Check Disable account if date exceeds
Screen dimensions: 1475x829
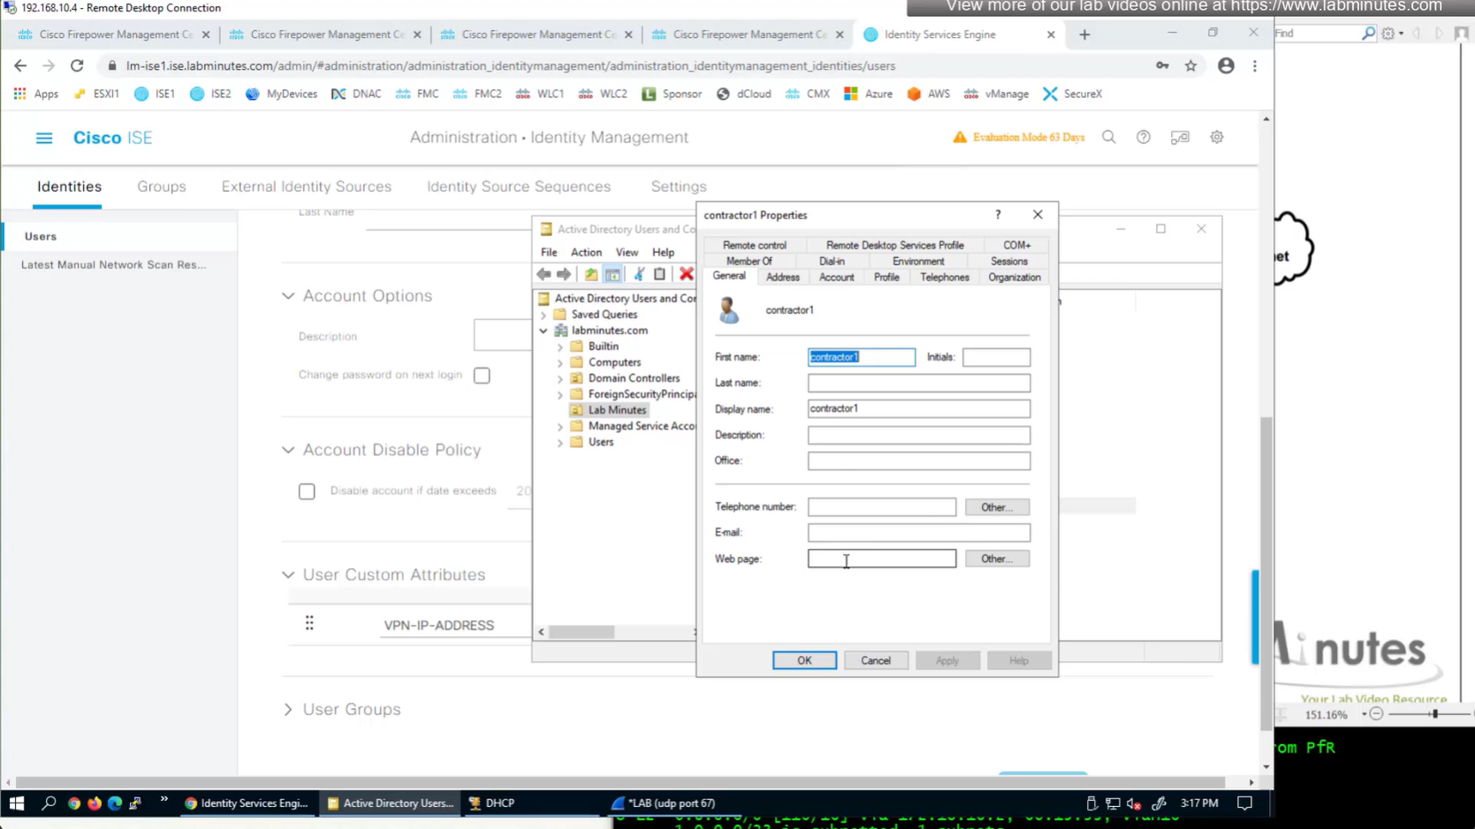[x=307, y=491]
